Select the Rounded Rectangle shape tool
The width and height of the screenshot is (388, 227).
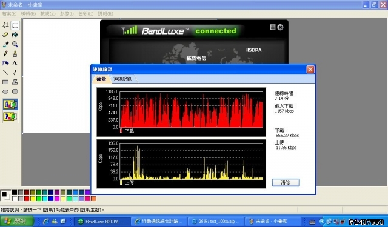pyautogui.click(x=15, y=91)
